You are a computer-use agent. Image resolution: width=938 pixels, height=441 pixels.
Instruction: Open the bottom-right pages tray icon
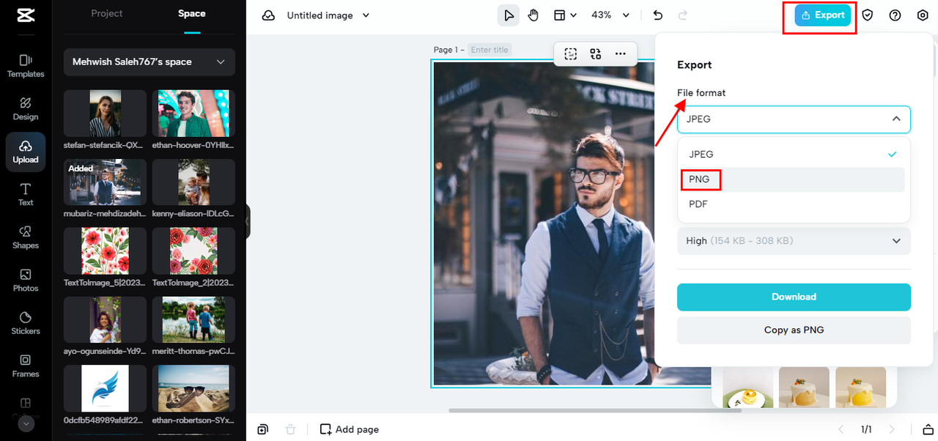coord(928,429)
